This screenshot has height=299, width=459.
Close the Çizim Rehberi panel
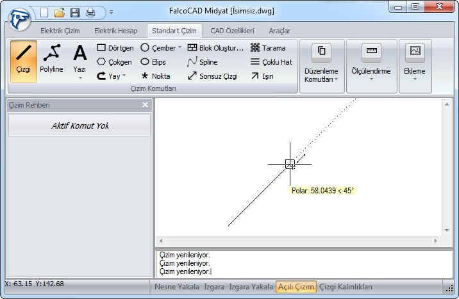click(x=145, y=105)
